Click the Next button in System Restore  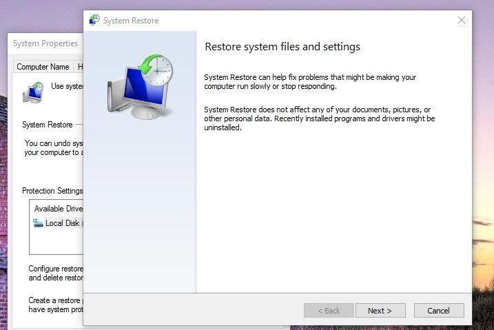(380, 311)
